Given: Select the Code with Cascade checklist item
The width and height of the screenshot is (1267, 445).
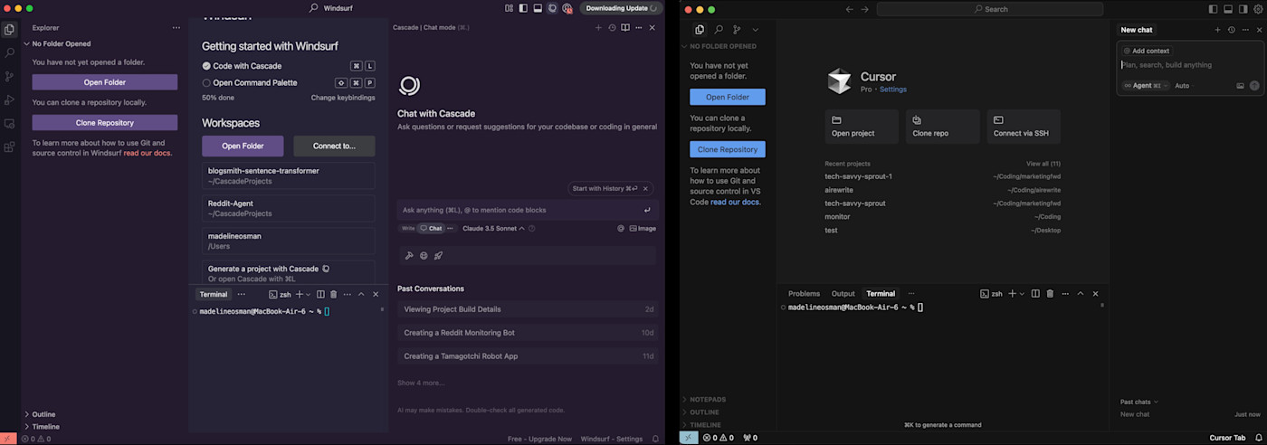Looking at the screenshot, I should 242,66.
